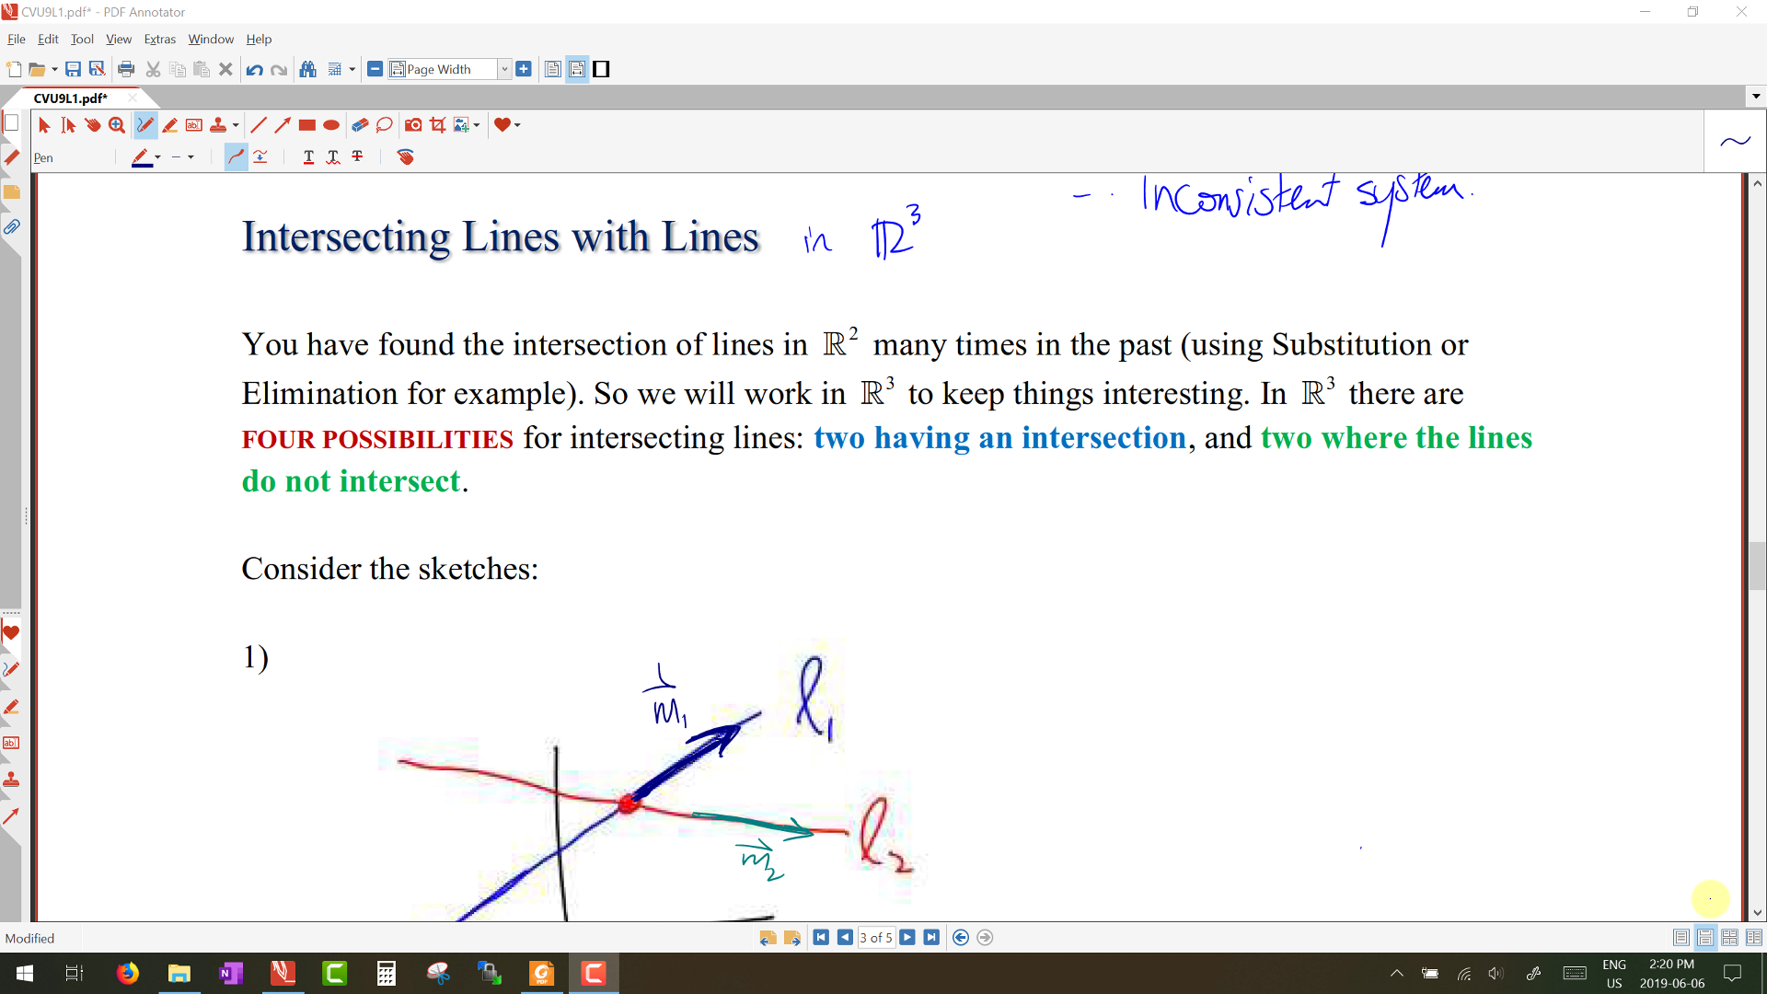
Task: Activate the Pan hand tool
Action: tap(92, 125)
